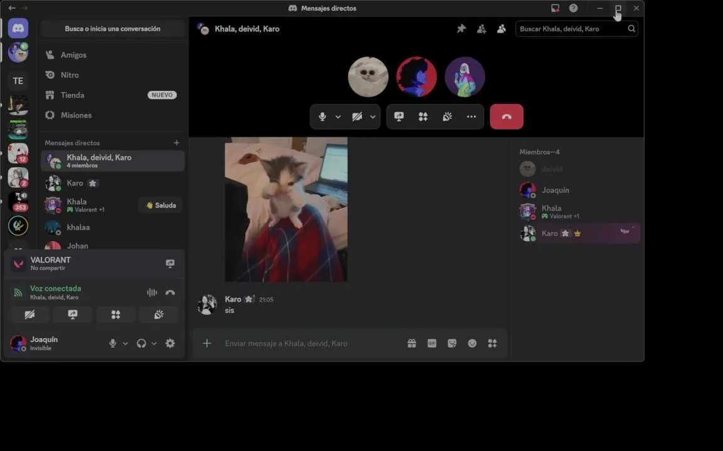
Task: Share screen button in voice panel
Action: coord(72,314)
